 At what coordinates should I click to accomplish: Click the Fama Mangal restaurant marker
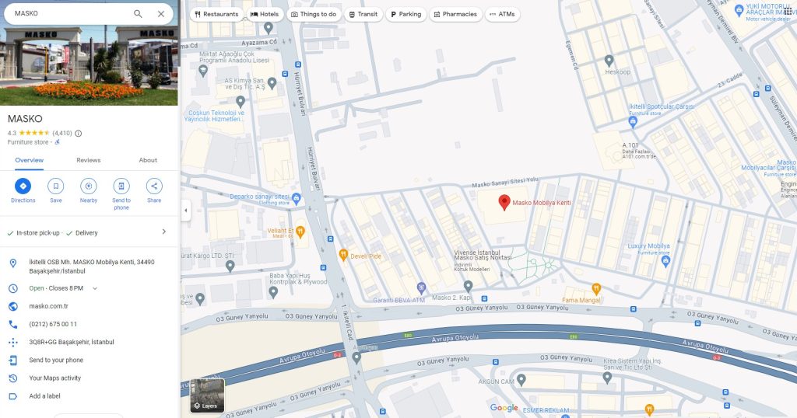pyautogui.click(x=596, y=289)
